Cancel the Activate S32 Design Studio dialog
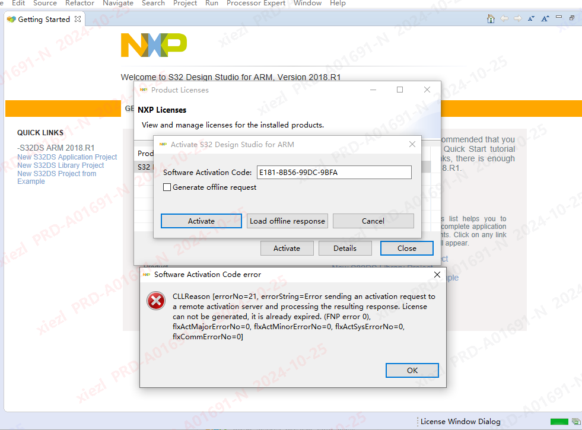 tap(373, 221)
